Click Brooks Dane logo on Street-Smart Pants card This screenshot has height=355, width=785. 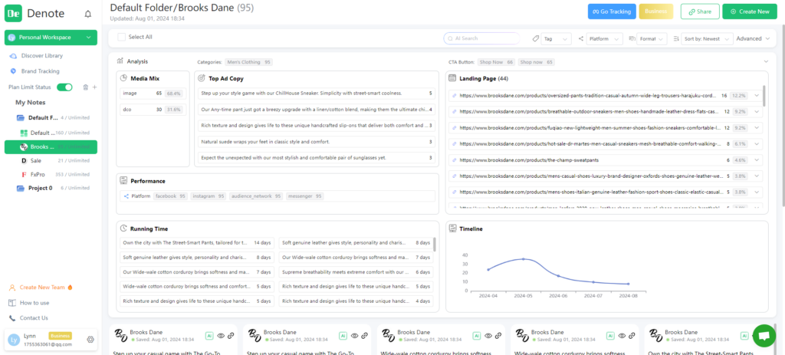tap(655, 336)
